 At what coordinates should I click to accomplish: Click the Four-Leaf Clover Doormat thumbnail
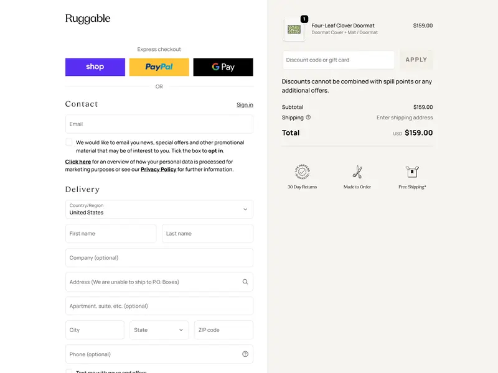point(294,29)
